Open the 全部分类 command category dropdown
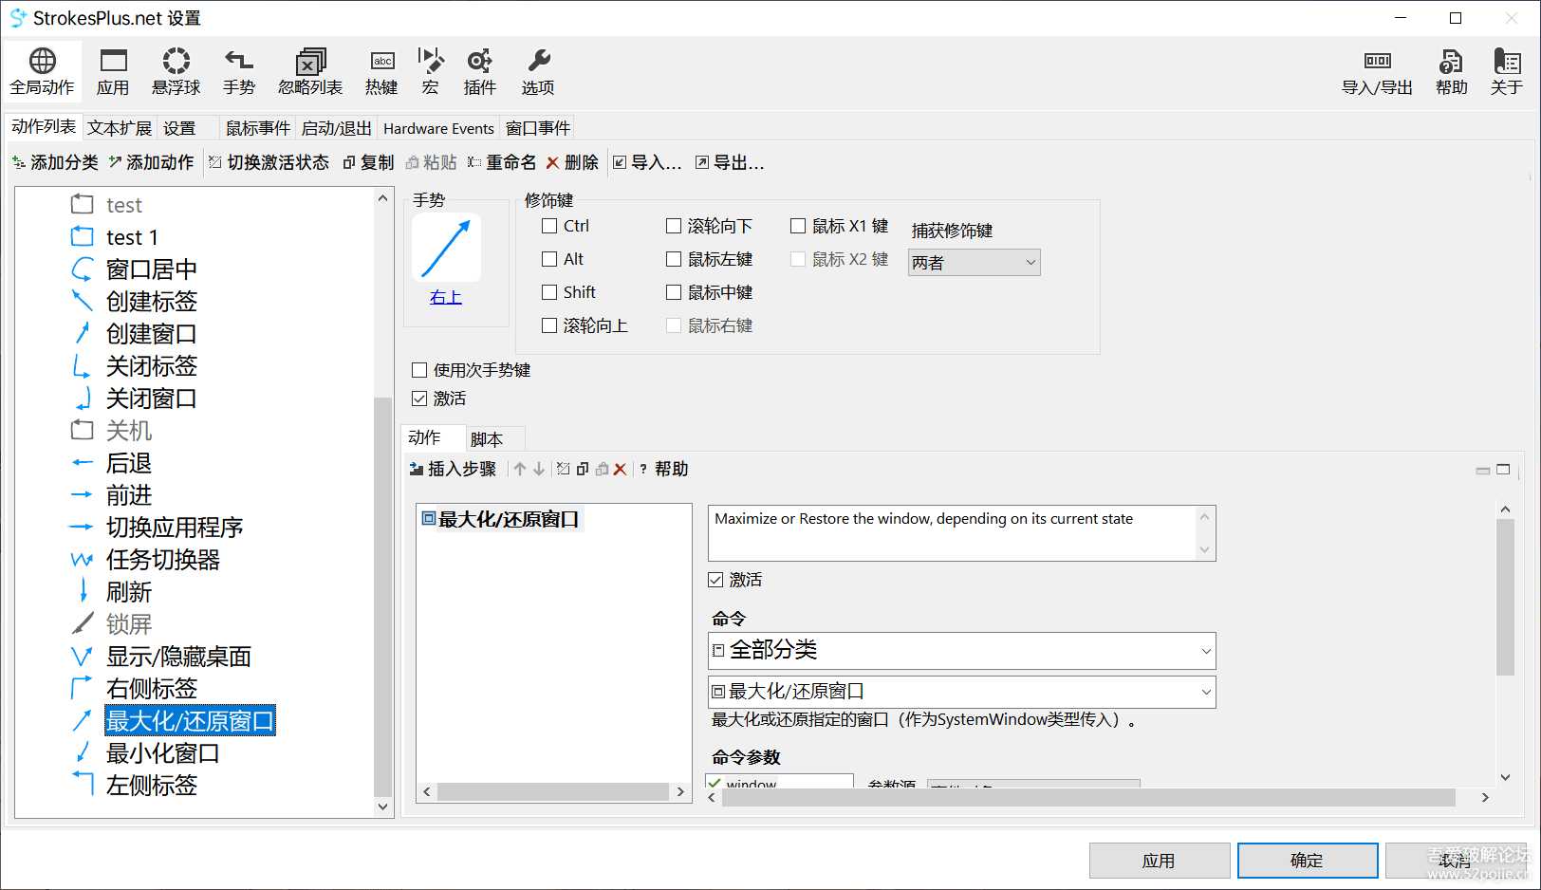Image resolution: width=1541 pixels, height=890 pixels. (960, 651)
